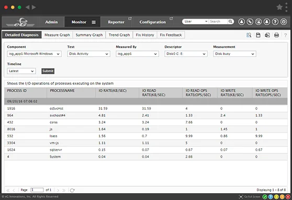Open the Admin menu
The width and height of the screenshot is (292, 200).
pos(51,22)
